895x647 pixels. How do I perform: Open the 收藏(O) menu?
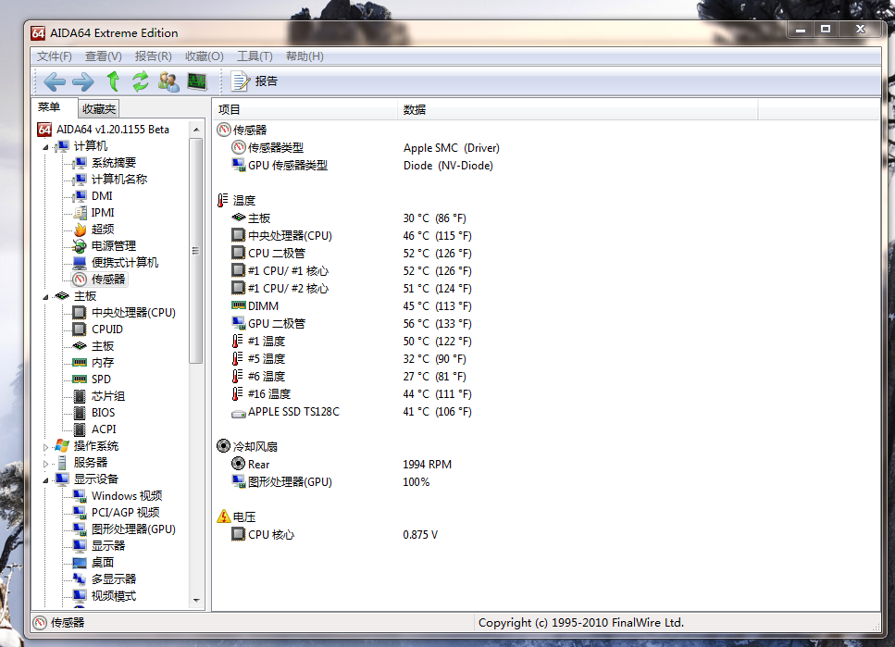point(205,56)
